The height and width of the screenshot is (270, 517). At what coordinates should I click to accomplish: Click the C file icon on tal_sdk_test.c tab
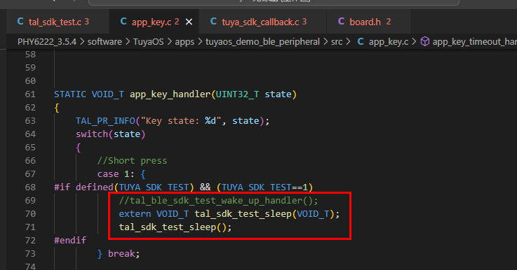coord(20,22)
